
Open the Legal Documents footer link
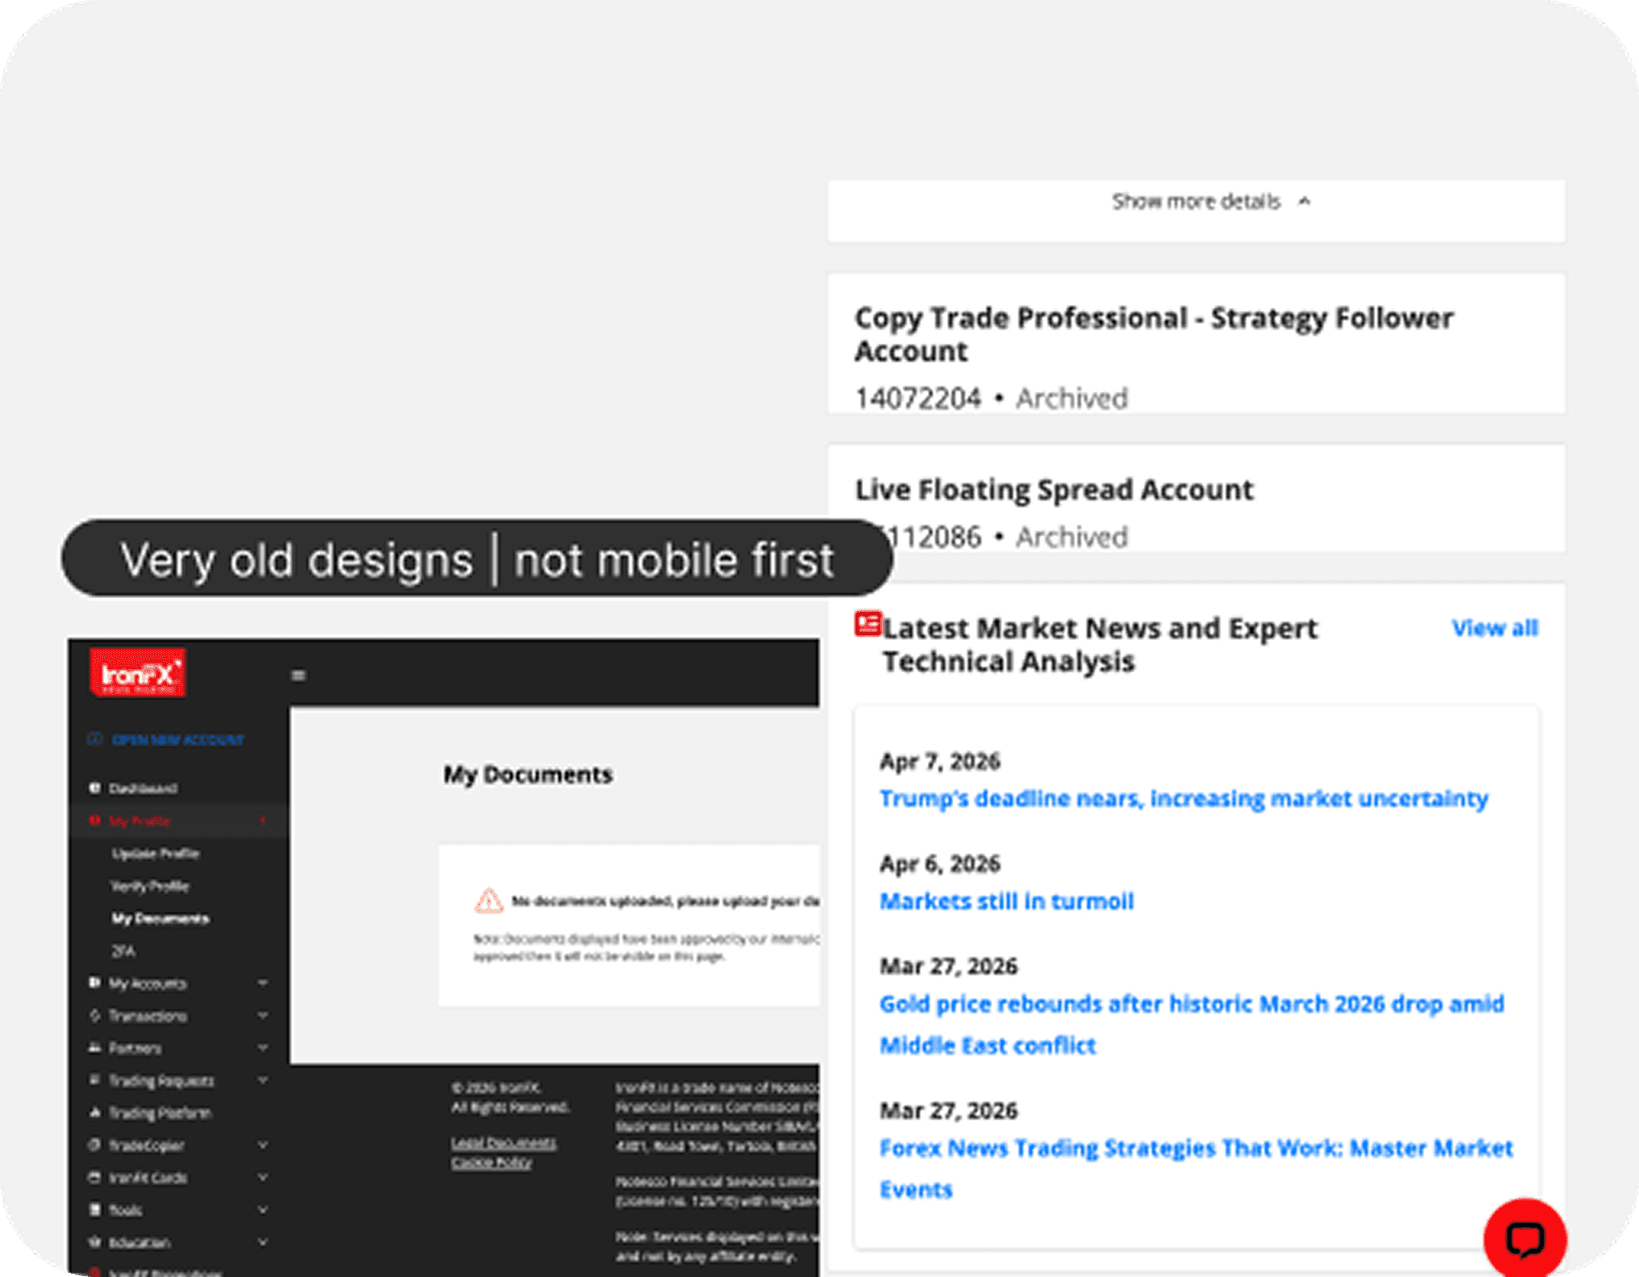[503, 1142]
